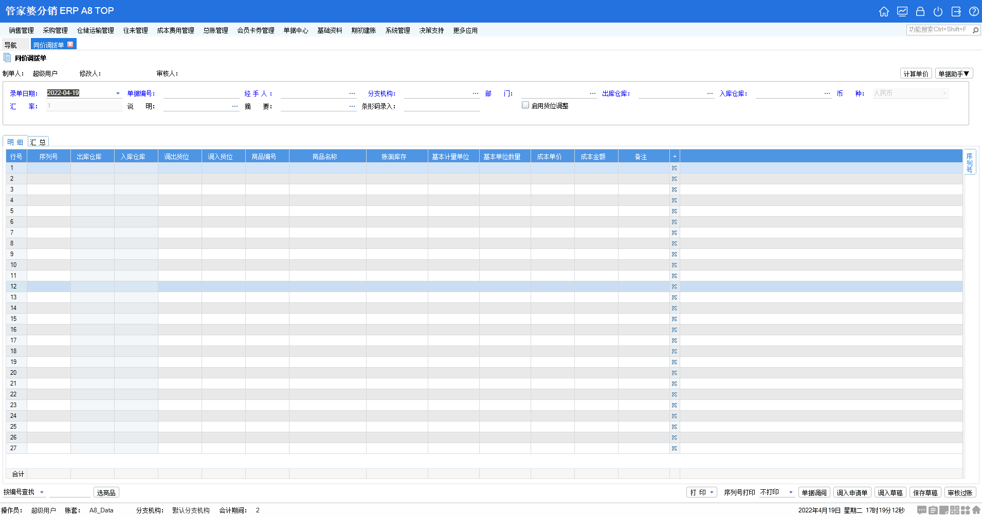The height and width of the screenshot is (517, 982).
Task: Click the 调入草稿 button
Action: pyautogui.click(x=890, y=492)
